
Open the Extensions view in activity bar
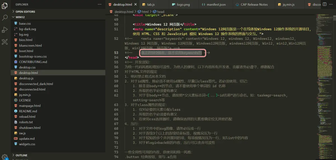point(5,42)
